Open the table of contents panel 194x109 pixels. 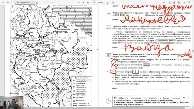[3, 2]
